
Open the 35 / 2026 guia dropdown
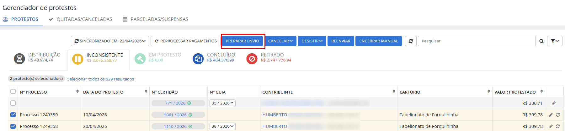pyautogui.click(x=222, y=103)
